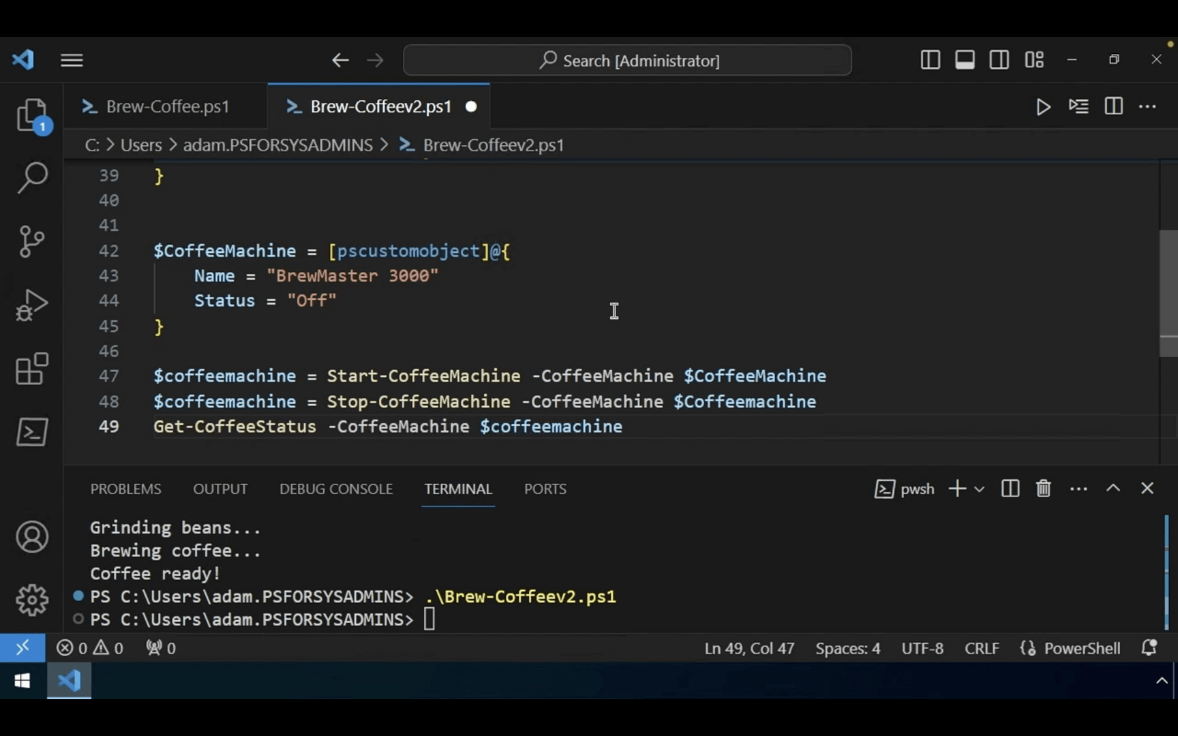Viewport: 1178px width, 736px height.
Task: Click Stop-CoffeeMachine on line 48
Action: pyautogui.click(x=419, y=401)
